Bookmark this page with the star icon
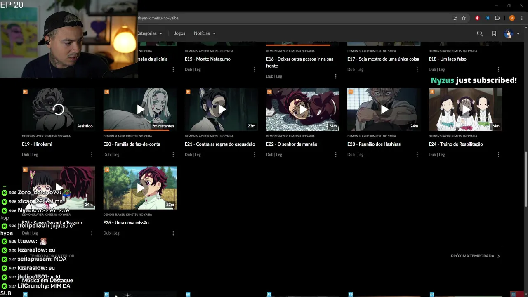Viewport: 528px width, 297px height. pos(464,18)
